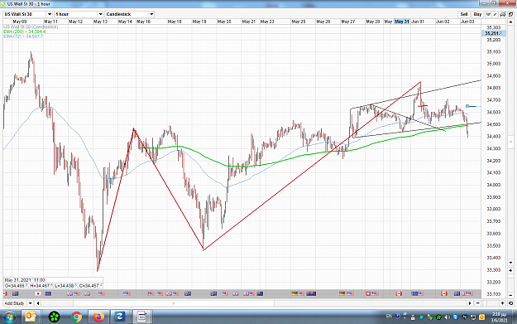
Task: Click the OHLC data readout at bottom left
Action: (53, 285)
